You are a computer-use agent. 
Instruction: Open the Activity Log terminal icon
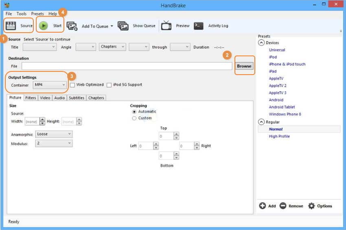click(x=199, y=26)
